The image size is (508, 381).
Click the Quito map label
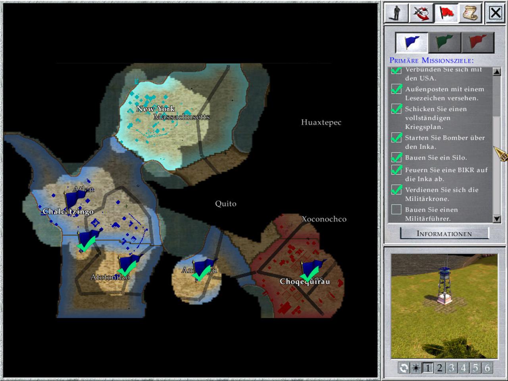pyautogui.click(x=225, y=204)
